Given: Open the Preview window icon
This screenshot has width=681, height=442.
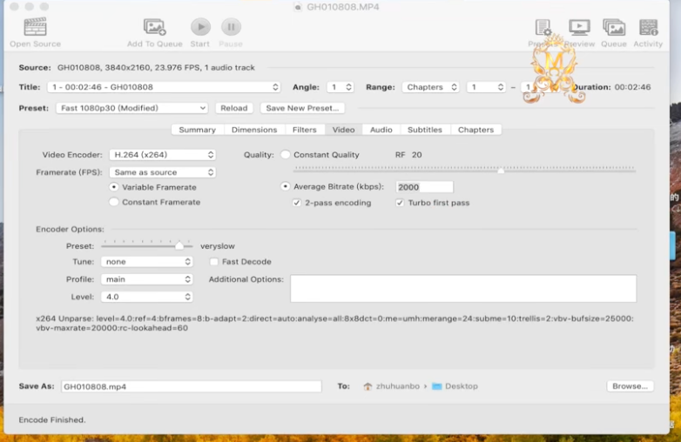Looking at the screenshot, I should [579, 27].
